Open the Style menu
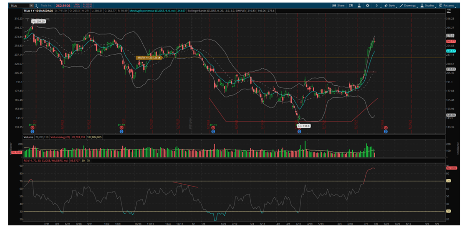The image size is (473, 233). pyautogui.click(x=390, y=6)
